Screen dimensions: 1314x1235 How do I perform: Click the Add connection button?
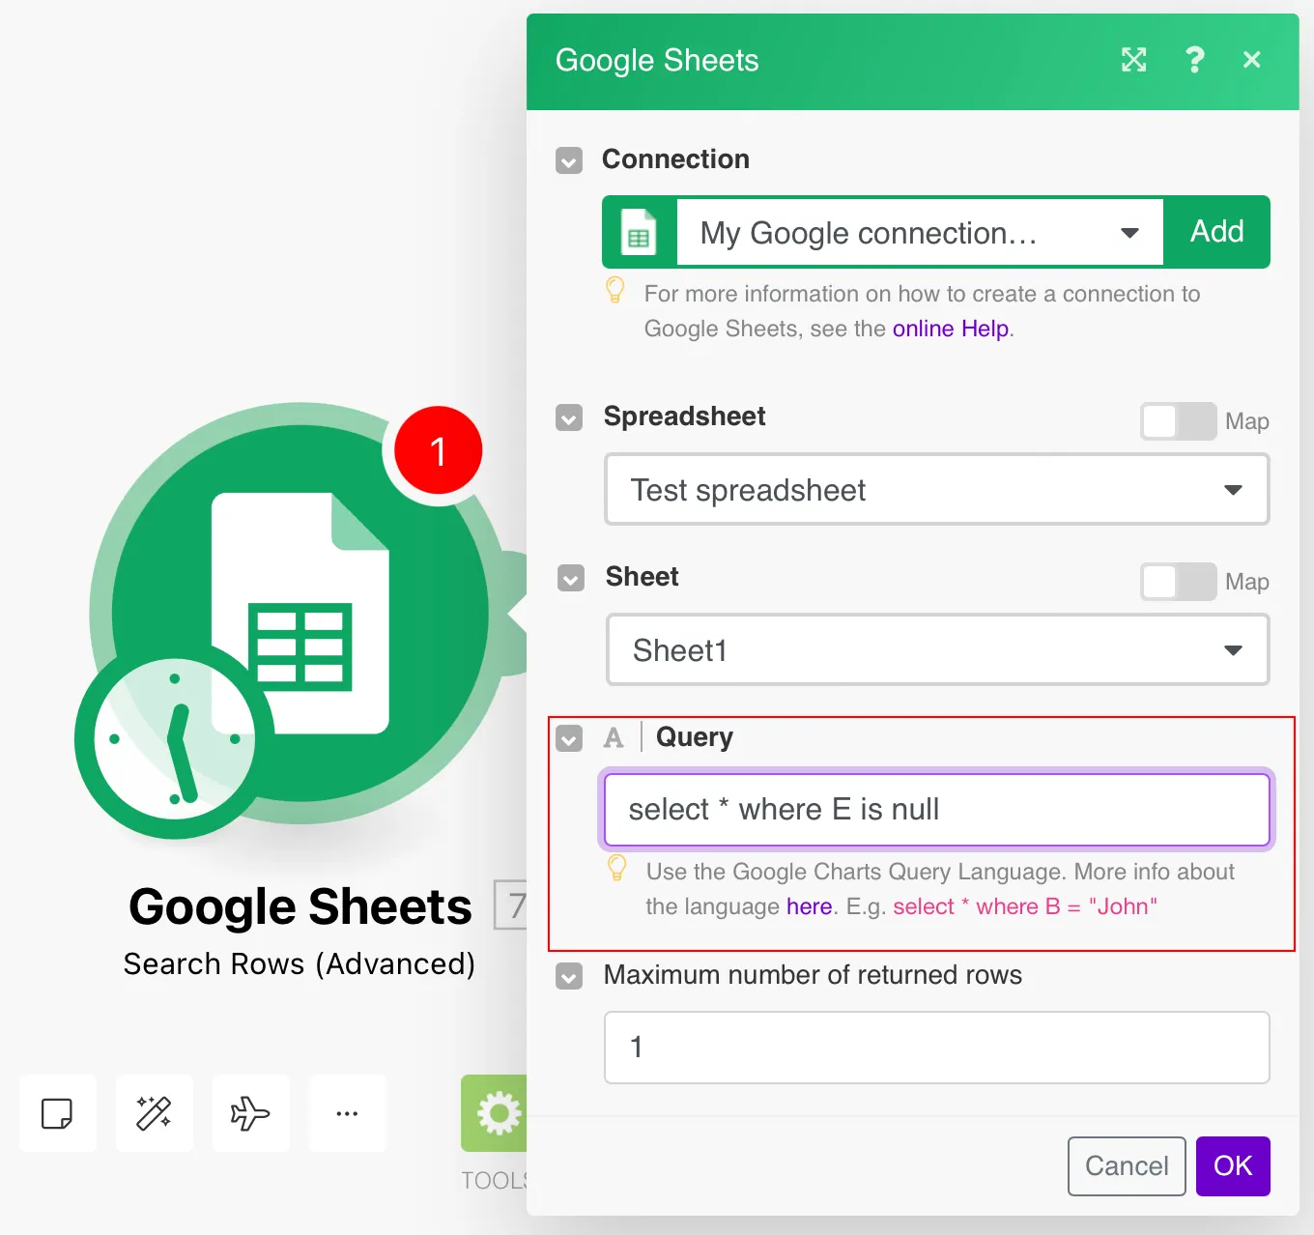[x=1217, y=232]
